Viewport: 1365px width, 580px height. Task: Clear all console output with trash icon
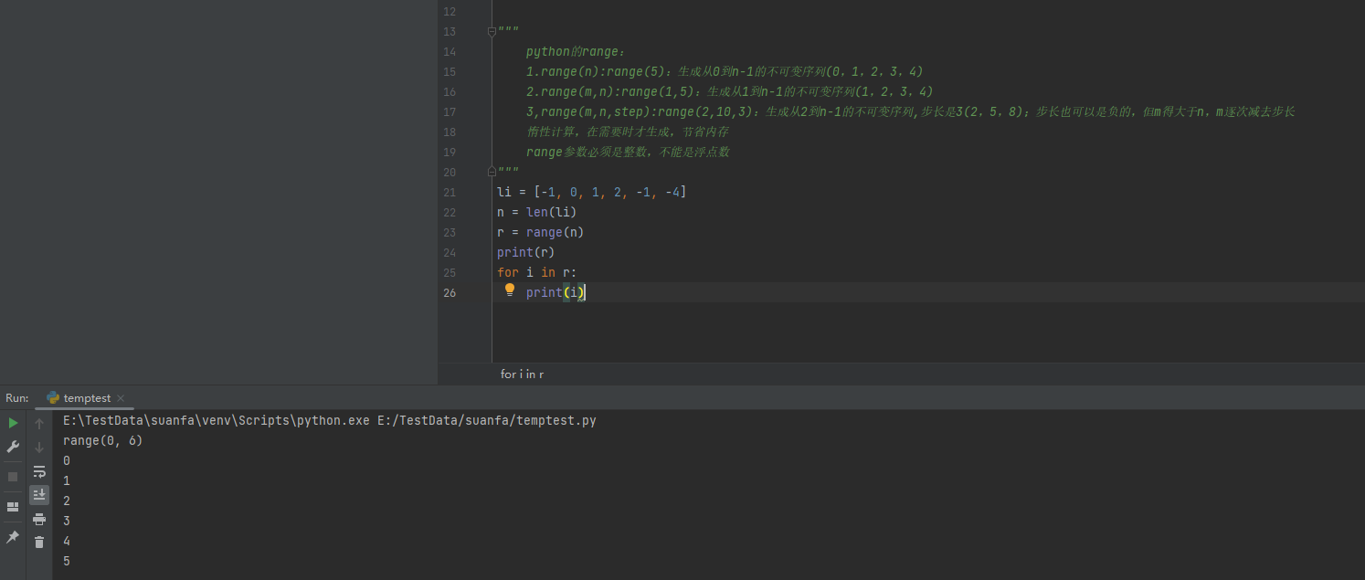pos(39,542)
